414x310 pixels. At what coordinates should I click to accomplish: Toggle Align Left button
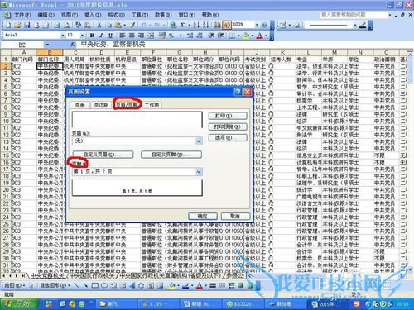[123, 36]
